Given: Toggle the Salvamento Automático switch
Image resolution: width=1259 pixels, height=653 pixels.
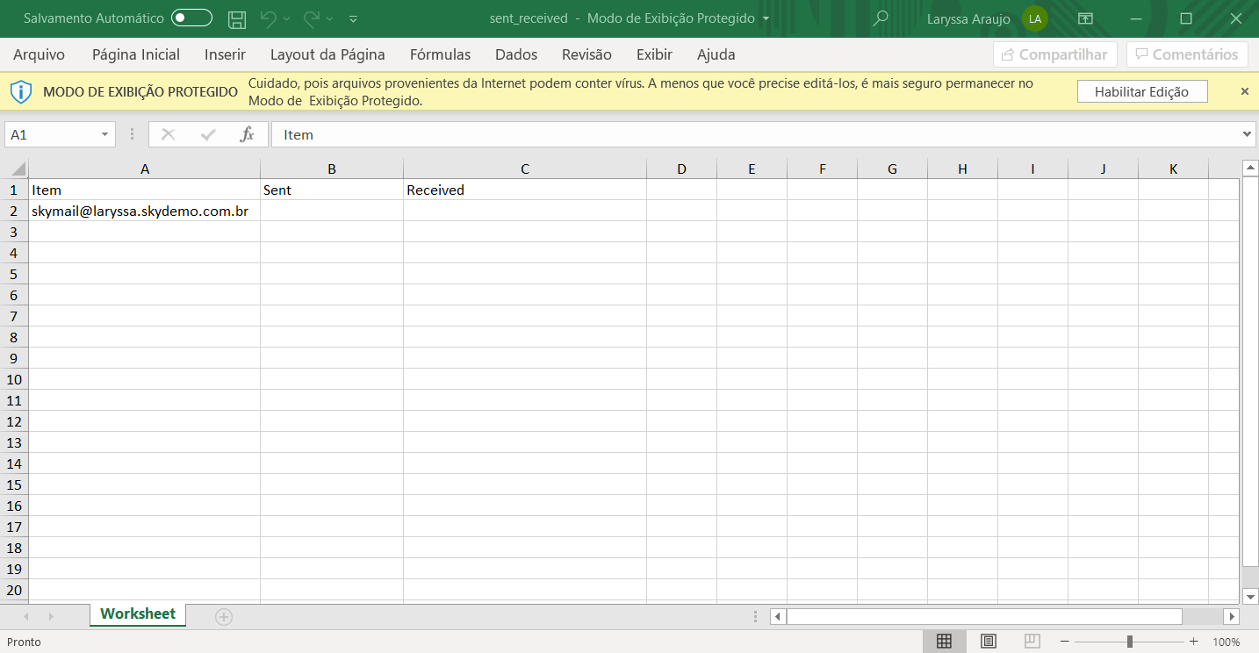Looking at the screenshot, I should pyautogui.click(x=191, y=18).
